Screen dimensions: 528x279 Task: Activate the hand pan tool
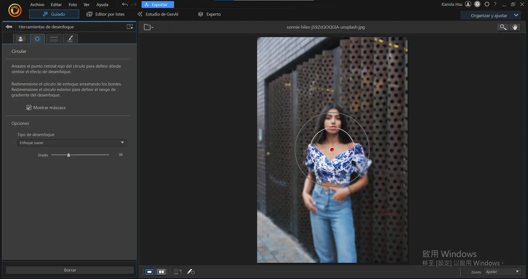click(515, 27)
